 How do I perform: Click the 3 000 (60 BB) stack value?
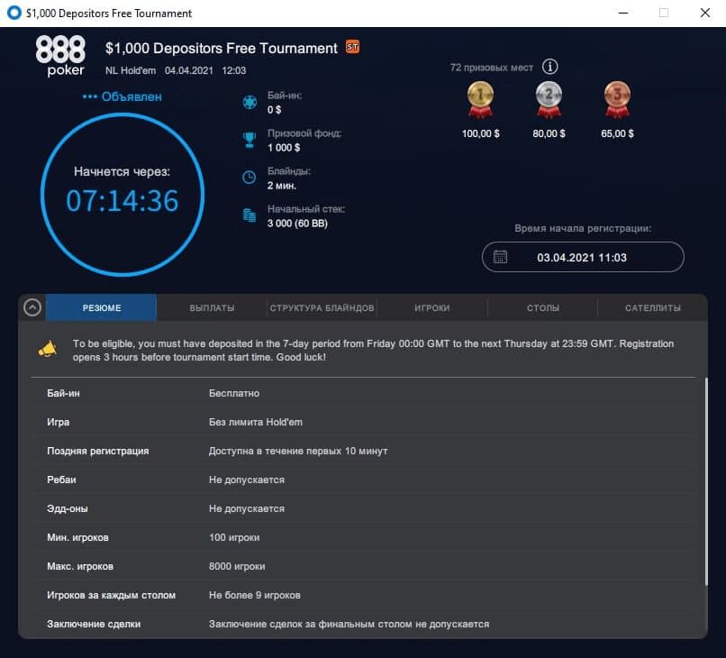(x=297, y=224)
